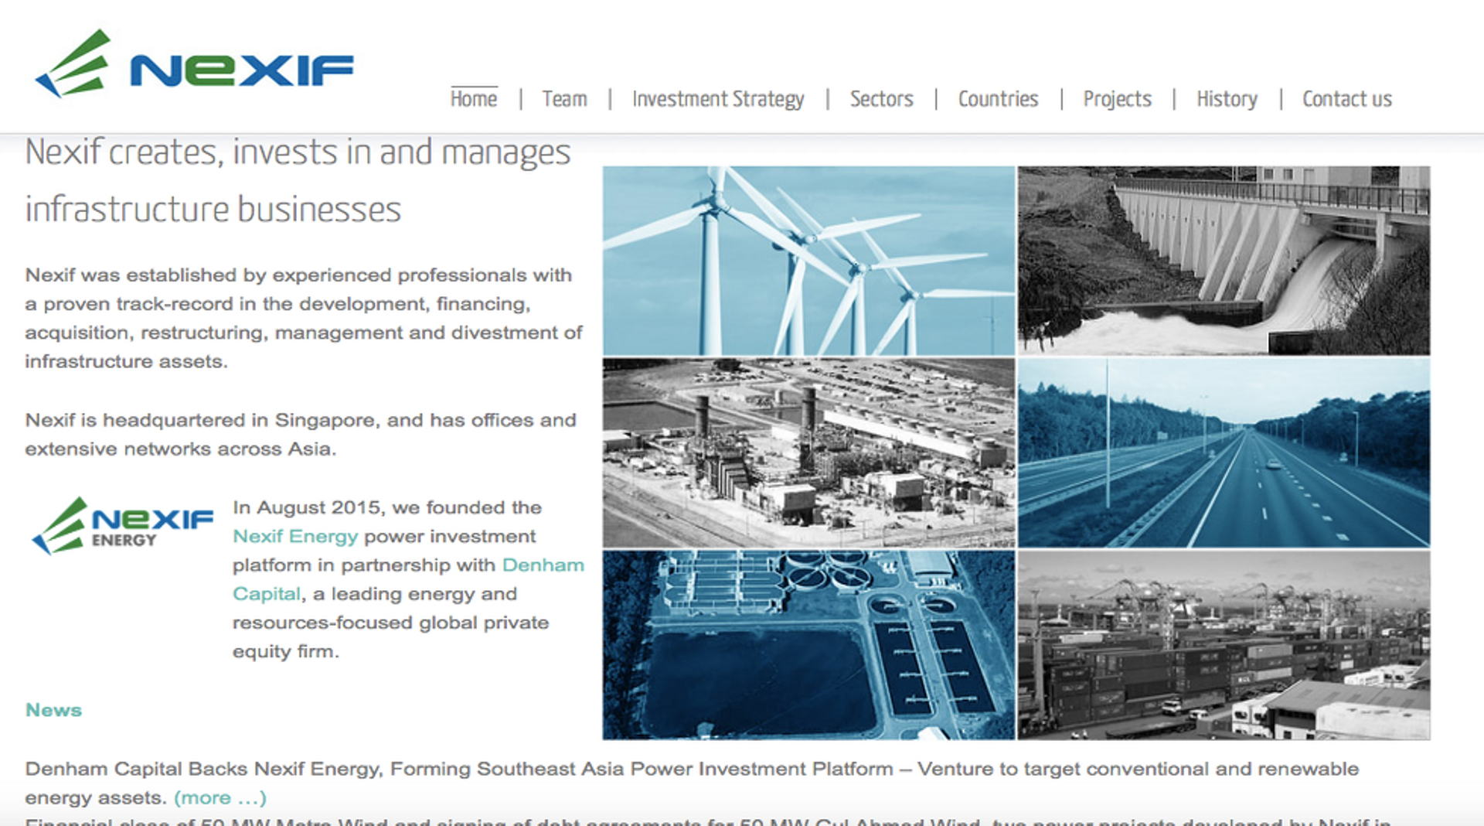Image resolution: width=1484 pixels, height=826 pixels.
Task: View the Projects page
Action: click(1117, 98)
